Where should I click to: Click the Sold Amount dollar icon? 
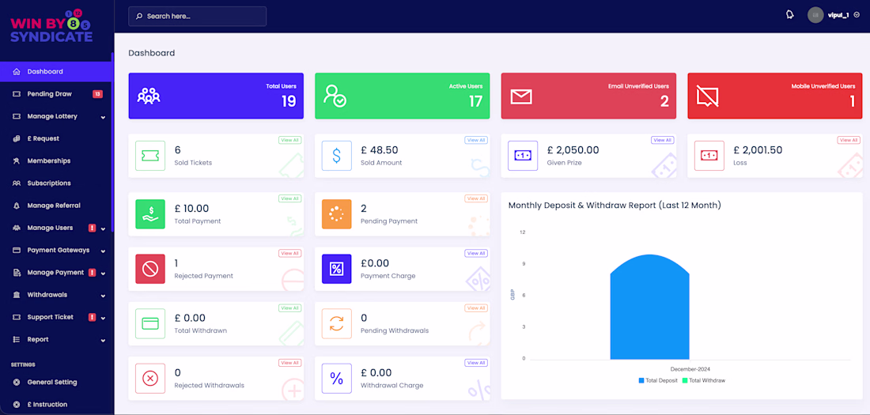tap(336, 156)
